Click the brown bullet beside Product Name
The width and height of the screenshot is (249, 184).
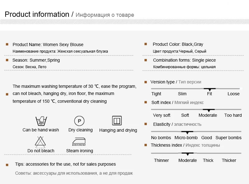(x=7, y=44)
